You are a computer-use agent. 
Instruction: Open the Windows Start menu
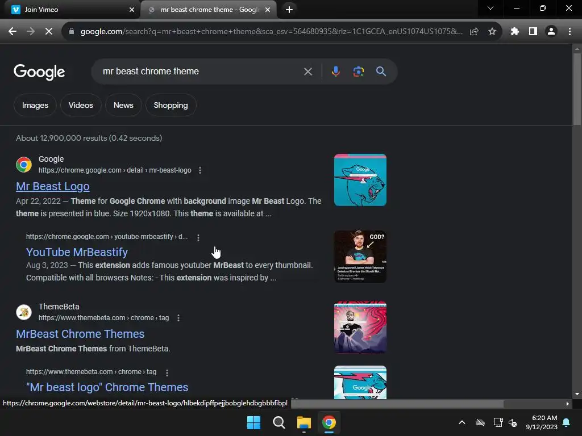pyautogui.click(x=254, y=422)
